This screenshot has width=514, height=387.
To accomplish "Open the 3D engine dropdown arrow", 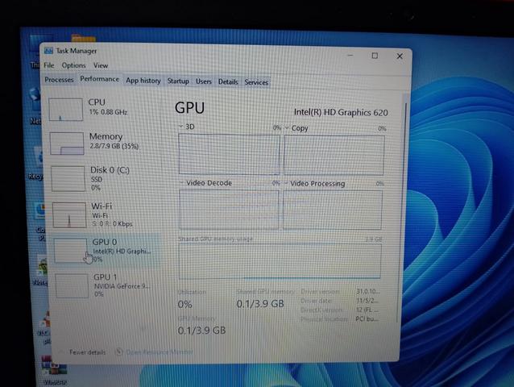I will [x=181, y=127].
